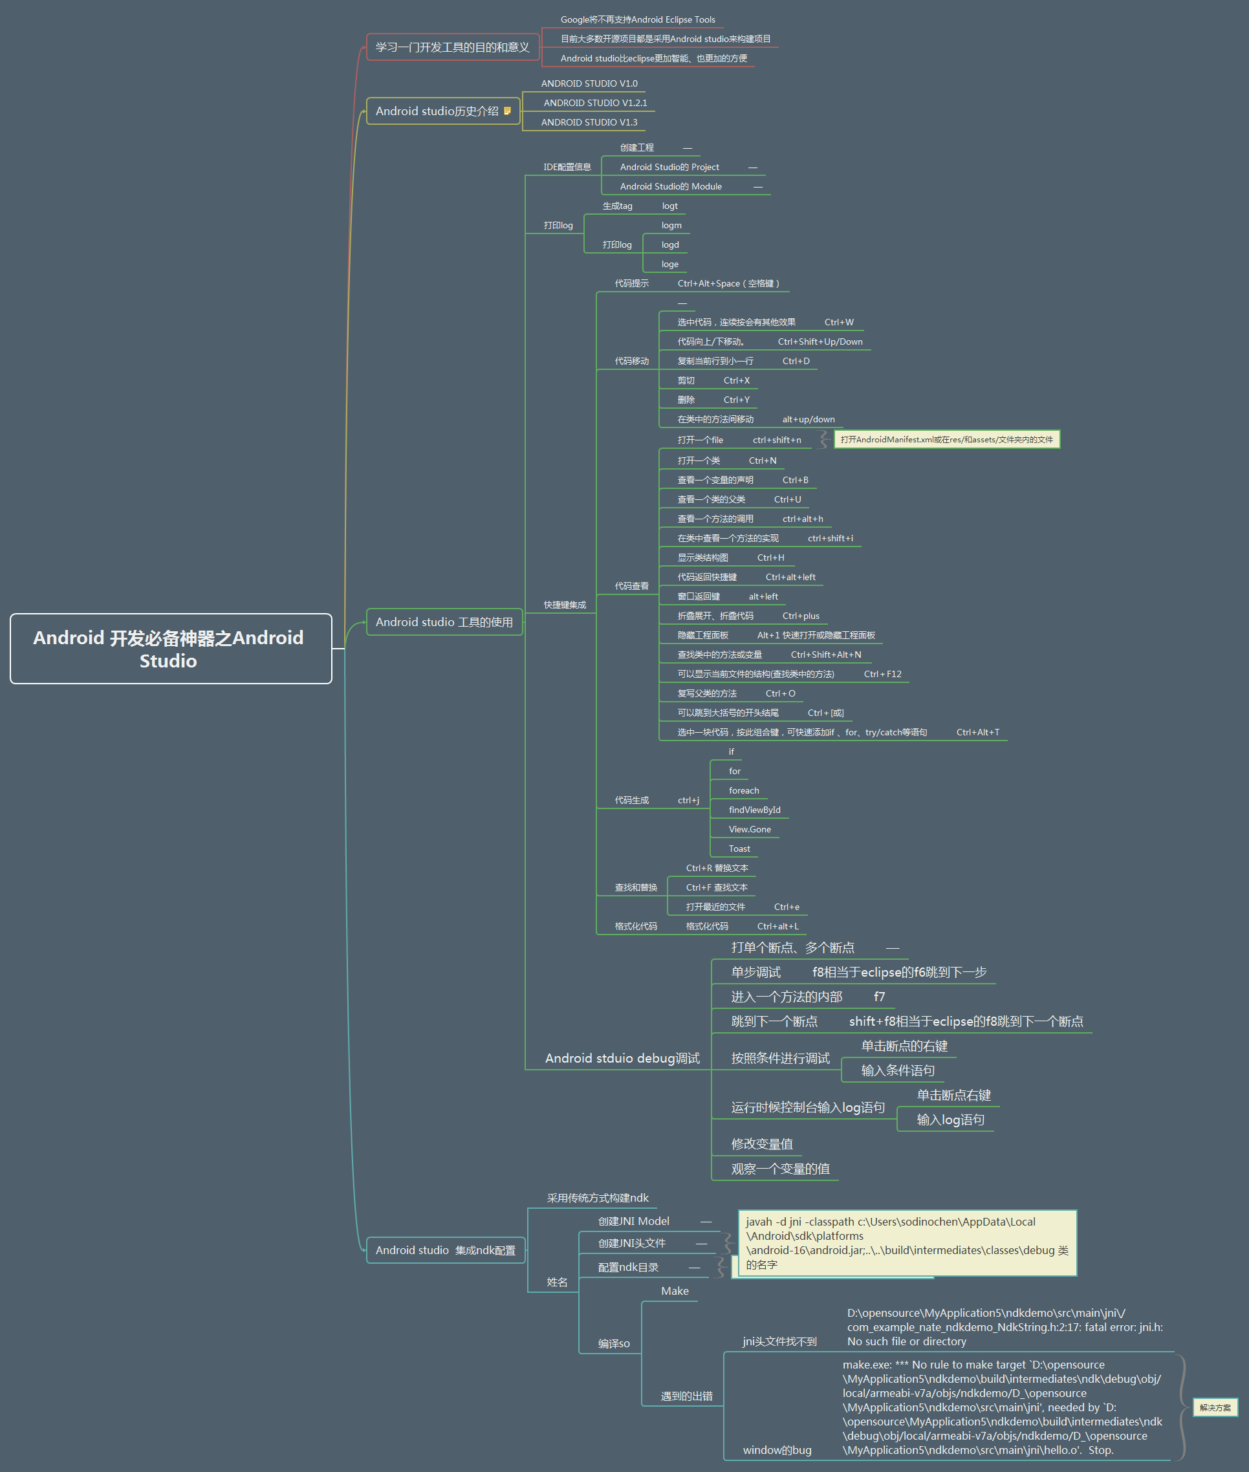
Task: Select the 代码生成 node
Action: coord(631,800)
